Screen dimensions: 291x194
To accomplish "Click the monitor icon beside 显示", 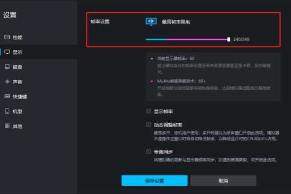I will click(x=7, y=52).
